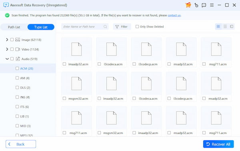
Task: Collapse the Audio category tree
Action: click(x=7, y=59)
